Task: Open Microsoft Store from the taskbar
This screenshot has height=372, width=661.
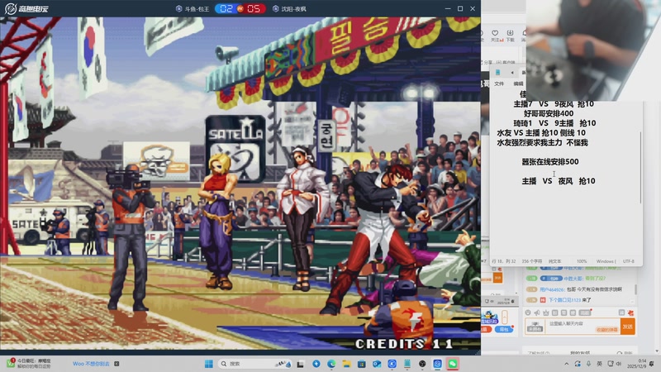Action: point(362,364)
